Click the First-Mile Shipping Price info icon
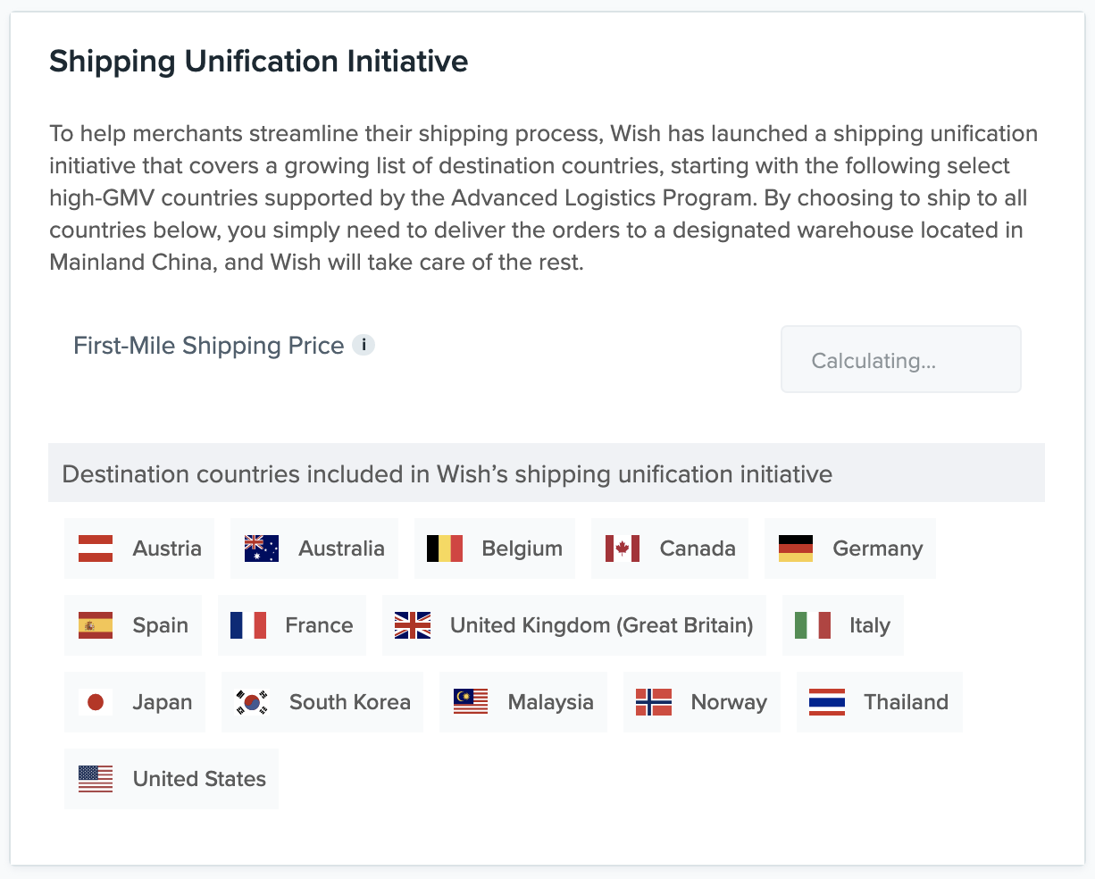This screenshot has width=1095, height=879. (364, 345)
